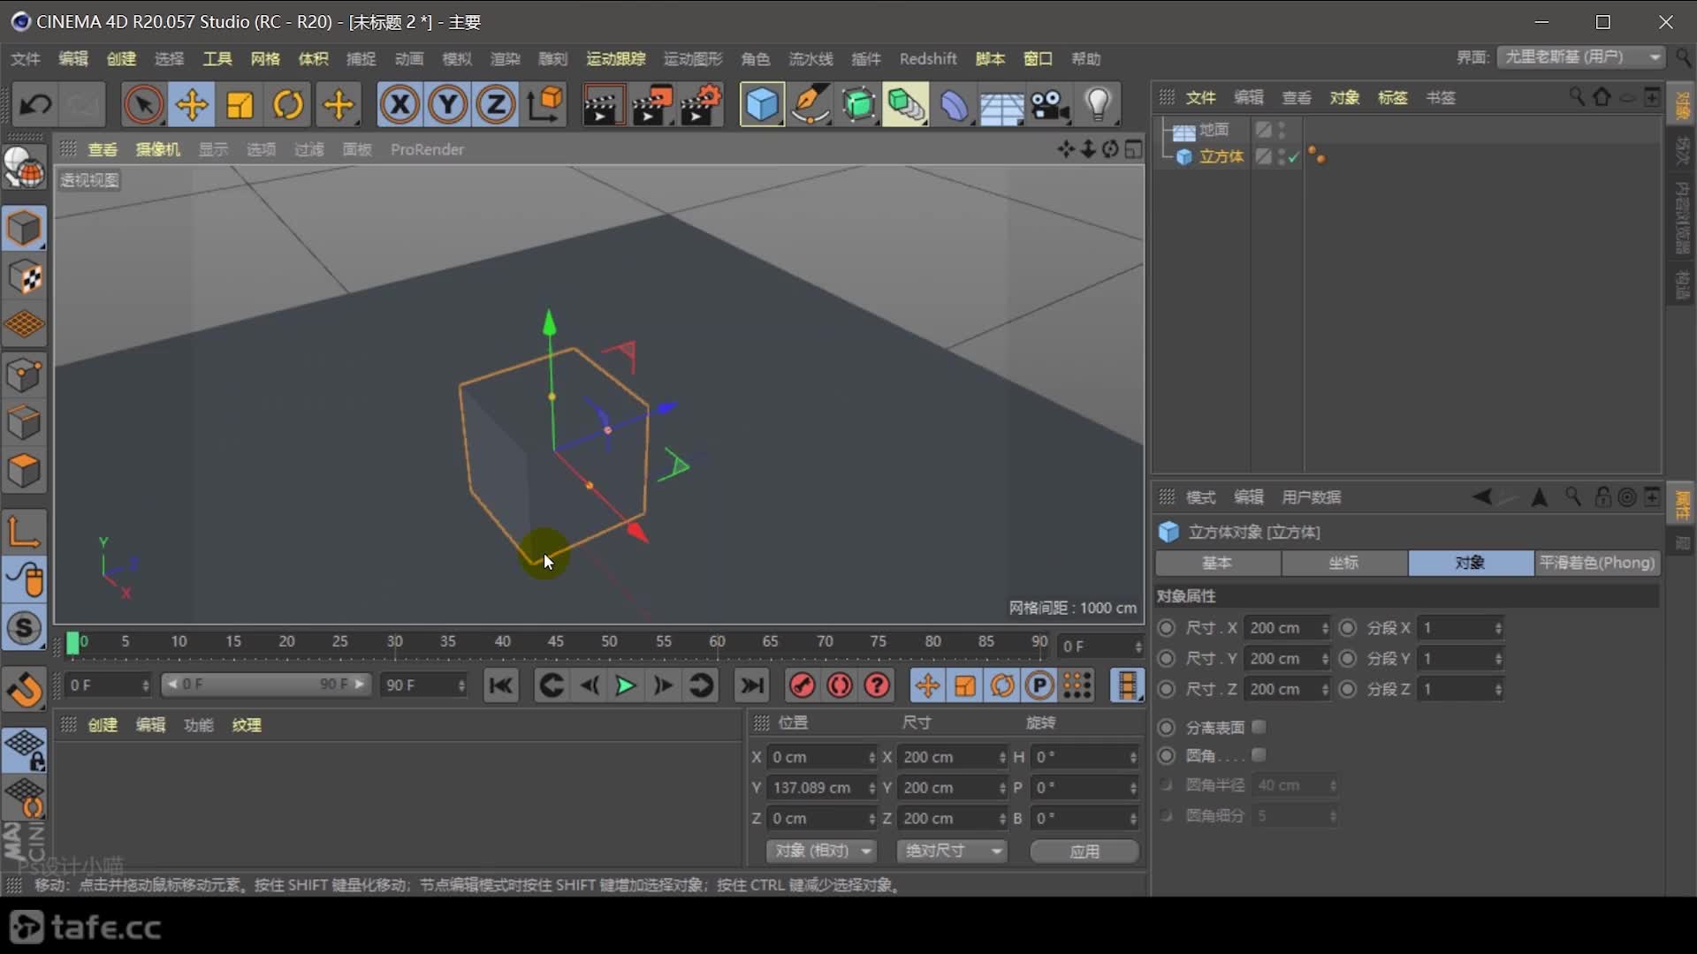Switch to texture mode checker icon
Screen dimensions: 1697x954
pyautogui.click(x=24, y=277)
